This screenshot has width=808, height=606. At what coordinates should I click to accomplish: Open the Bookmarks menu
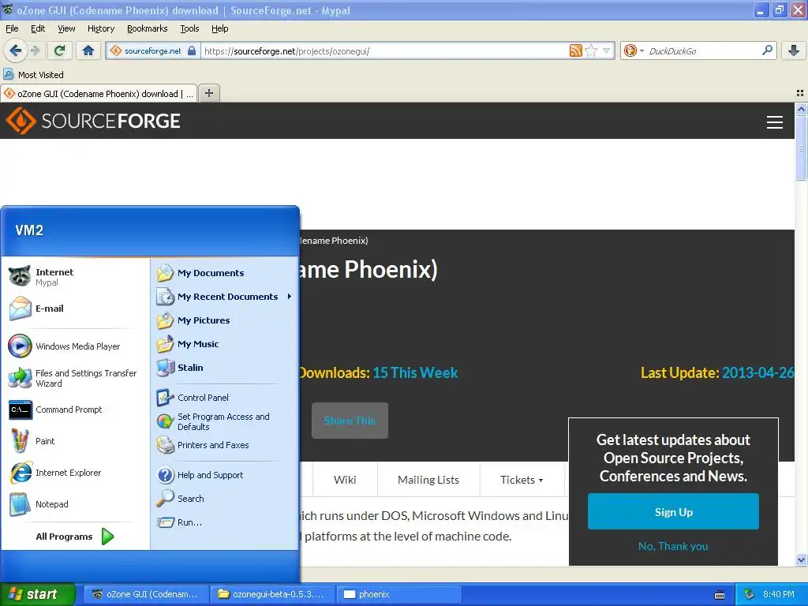[x=148, y=28]
